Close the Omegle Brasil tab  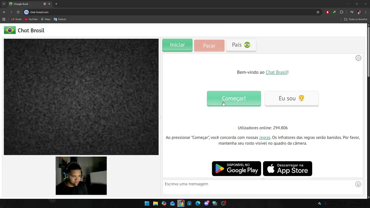coord(49,4)
